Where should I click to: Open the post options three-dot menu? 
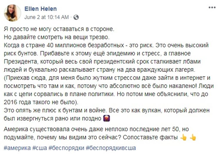click(211, 7)
